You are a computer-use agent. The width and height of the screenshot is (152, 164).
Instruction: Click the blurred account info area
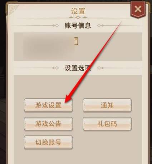[49, 46]
